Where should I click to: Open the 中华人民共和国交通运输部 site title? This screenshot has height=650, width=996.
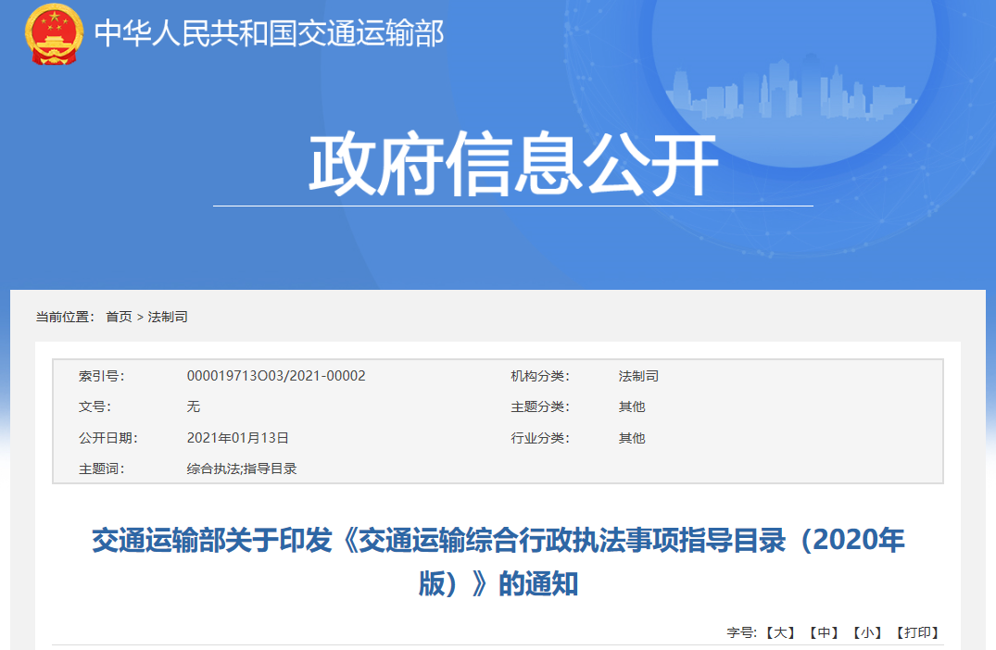(x=270, y=34)
